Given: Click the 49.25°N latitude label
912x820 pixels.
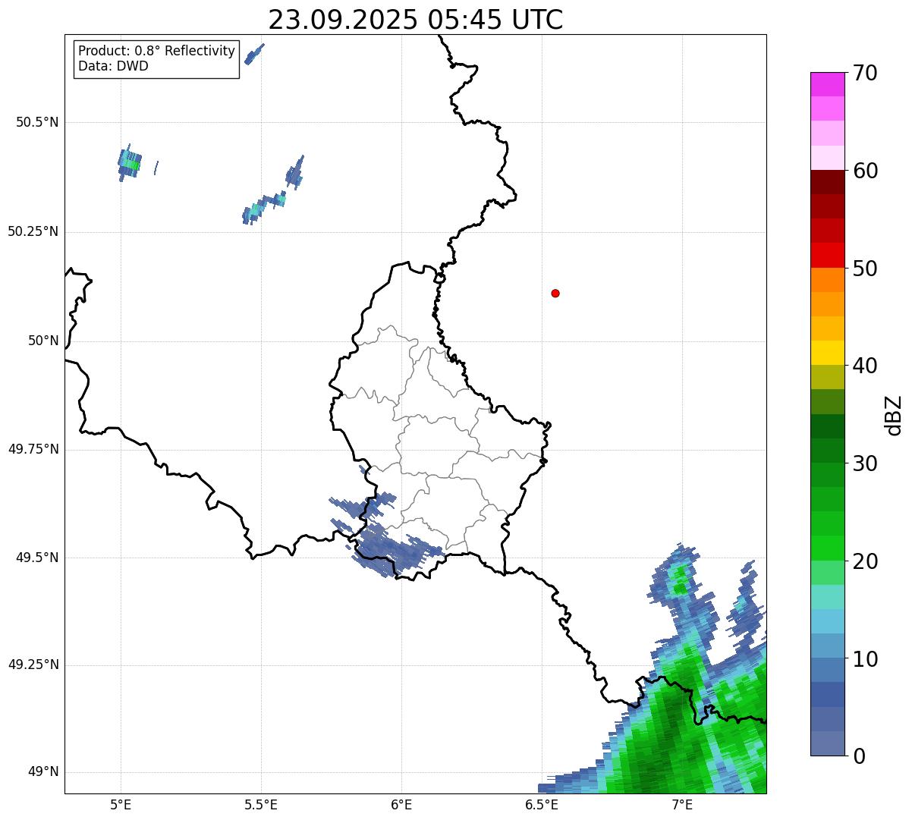Looking at the screenshot, I should 33,664.
